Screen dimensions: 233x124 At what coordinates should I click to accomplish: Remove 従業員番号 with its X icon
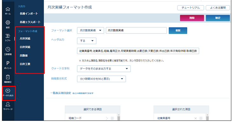point(195,118)
